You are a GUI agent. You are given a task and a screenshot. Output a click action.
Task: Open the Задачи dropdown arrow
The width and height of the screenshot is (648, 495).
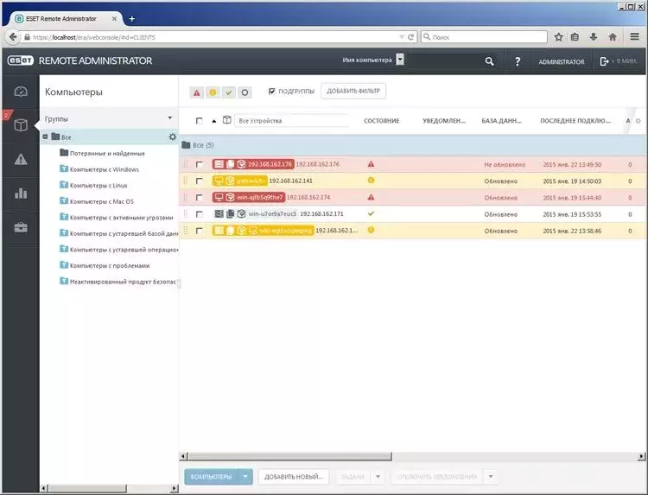tap(378, 476)
